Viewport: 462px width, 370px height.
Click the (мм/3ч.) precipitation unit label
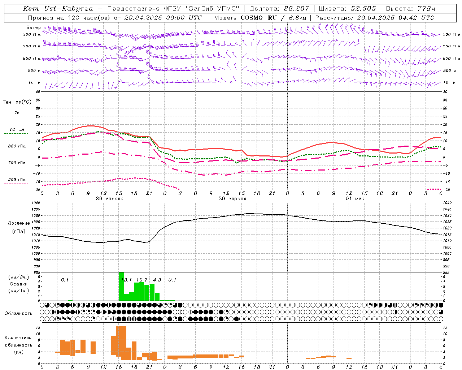coord(19,277)
